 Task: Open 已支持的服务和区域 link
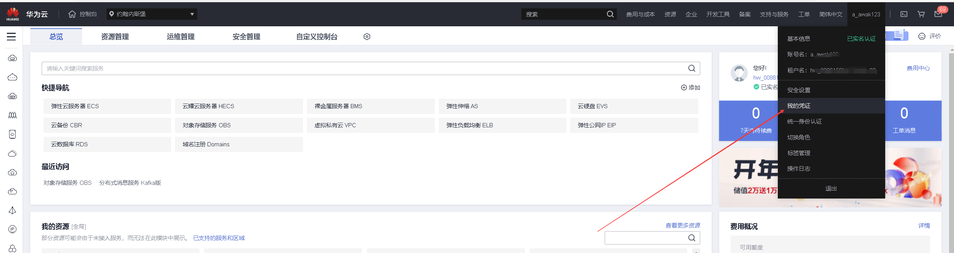point(219,238)
